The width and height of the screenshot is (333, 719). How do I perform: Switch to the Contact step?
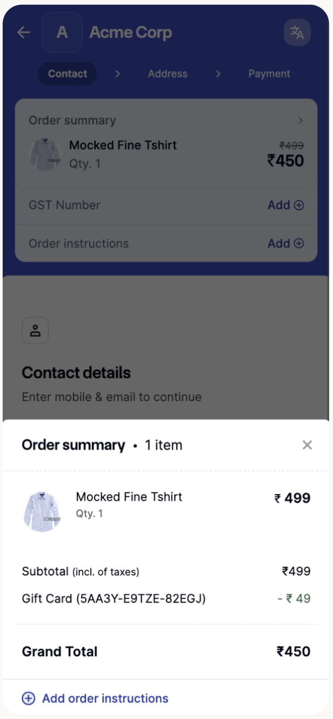click(67, 74)
